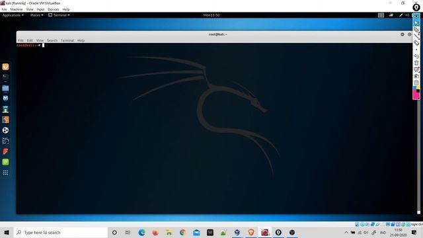Open the Terminal app menu in Kali panel
The image size is (423, 238).
pyautogui.click(x=59, y=15)
